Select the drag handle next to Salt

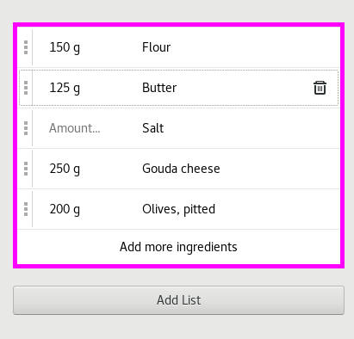[x=26, y=128]
